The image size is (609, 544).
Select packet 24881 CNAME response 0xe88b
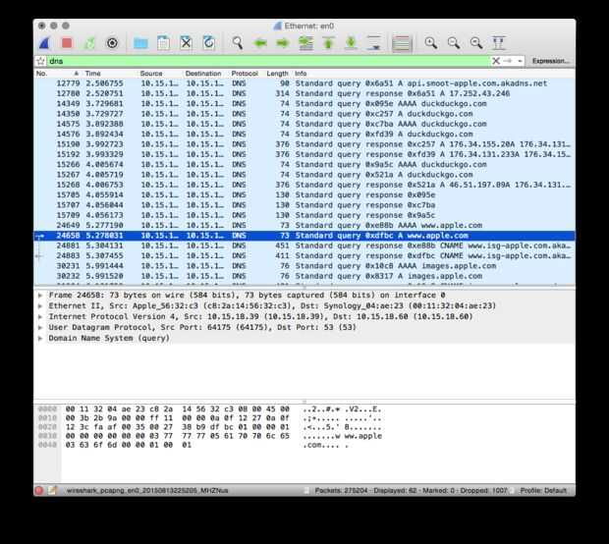304,245
